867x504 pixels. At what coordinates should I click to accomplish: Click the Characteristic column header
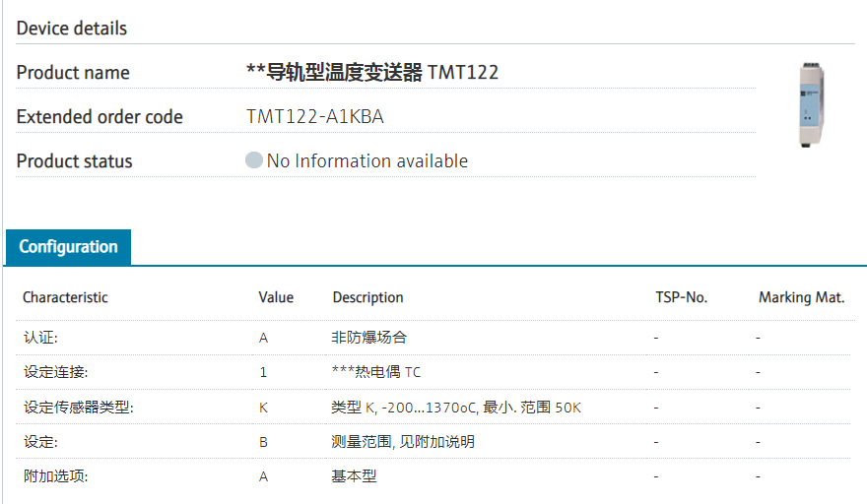pos(65,297)
